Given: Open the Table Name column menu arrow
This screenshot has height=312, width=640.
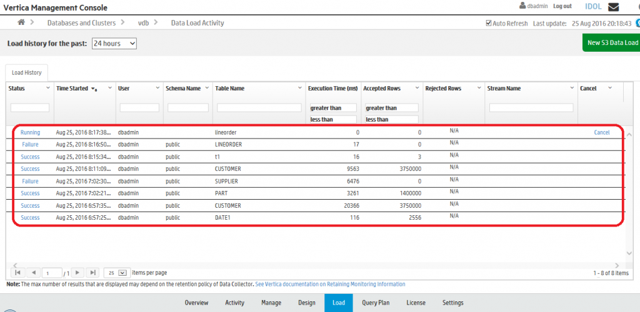Looking at the screenshot, I should coord(300,88).
